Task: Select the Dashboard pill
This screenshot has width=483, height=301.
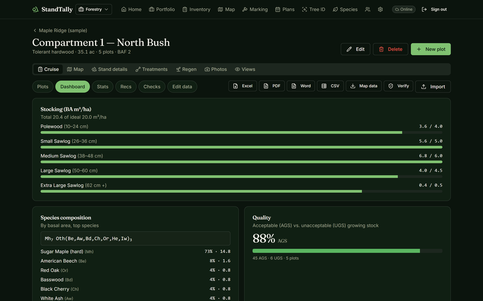Action: tap(72, 87)
